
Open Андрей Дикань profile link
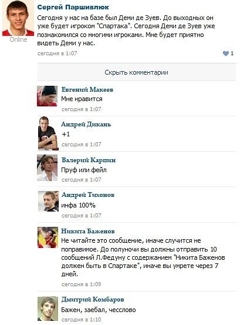pos(86,125)
